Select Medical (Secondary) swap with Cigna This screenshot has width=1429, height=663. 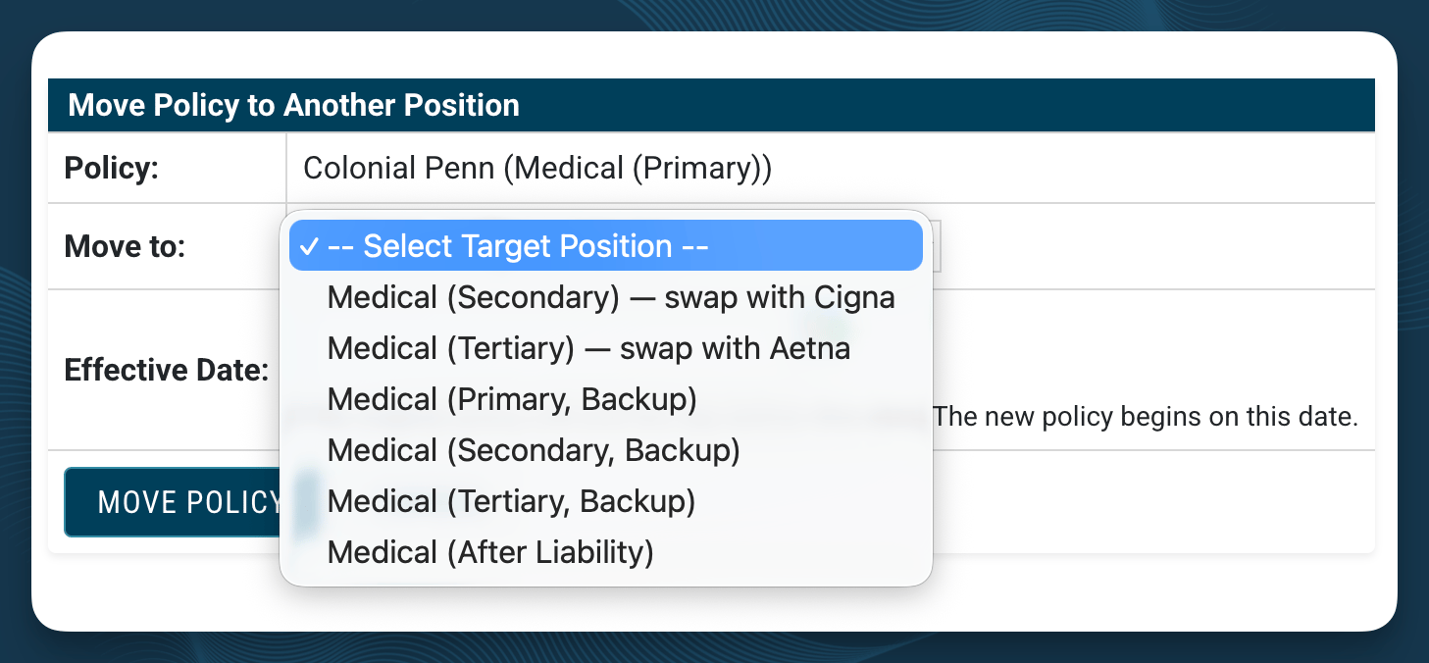coord(606,297)
